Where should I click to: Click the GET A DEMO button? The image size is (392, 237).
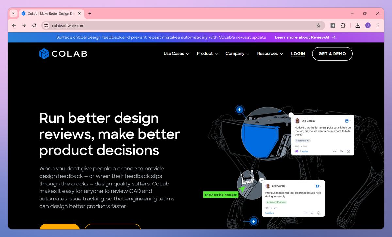(x=332, y=54)
